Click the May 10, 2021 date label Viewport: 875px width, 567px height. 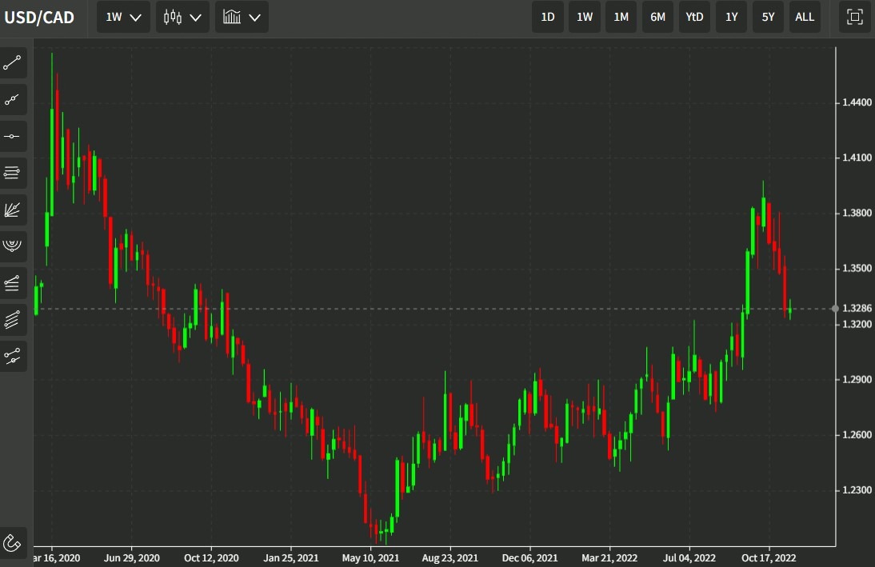(x=370, y=558)
